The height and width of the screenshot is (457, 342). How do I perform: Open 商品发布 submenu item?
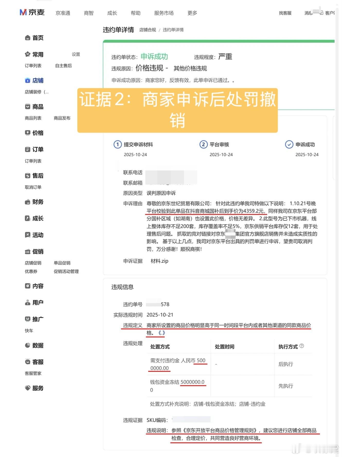click(x=62, y=118)
